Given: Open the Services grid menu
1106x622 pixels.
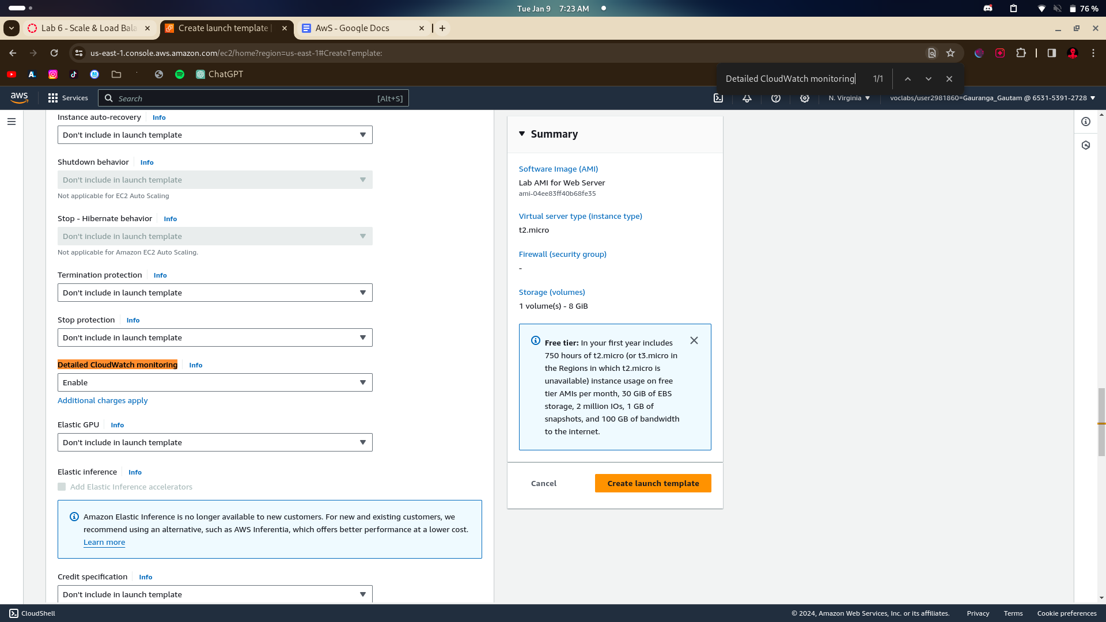Looking at the screenshot, I should (x=68, y=98).
